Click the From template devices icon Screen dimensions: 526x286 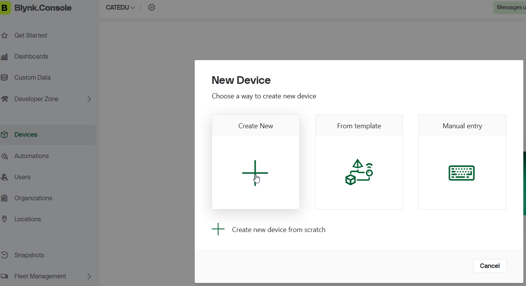pos(359,172)
